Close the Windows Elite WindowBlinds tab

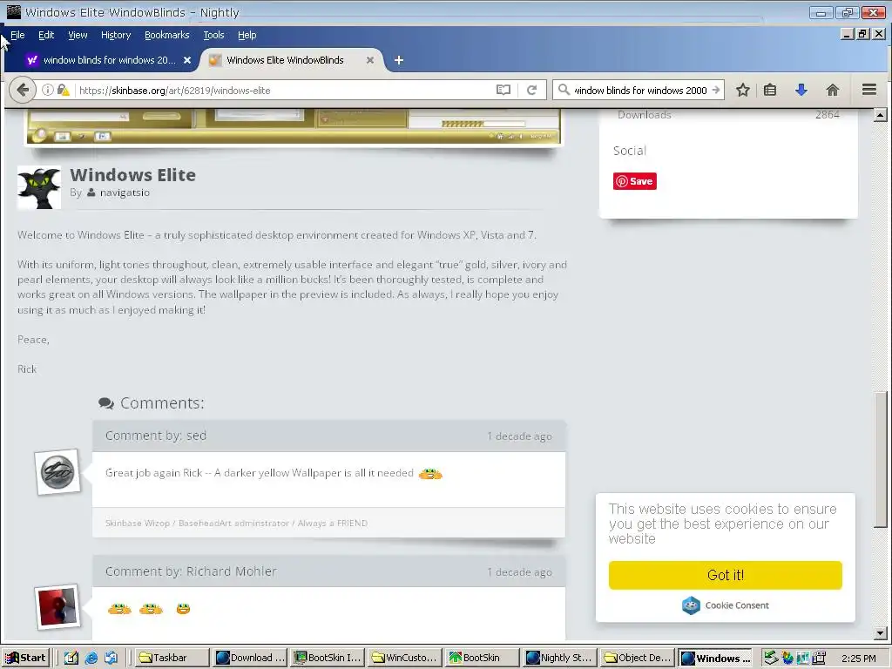369,60
